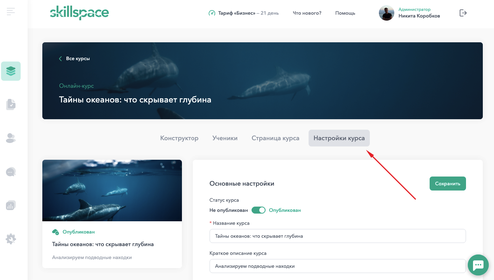The image size is (494, 280).
Task: Click the course card dolphin thumbnail
Action: pyautogui.click(x=112, y=191)
